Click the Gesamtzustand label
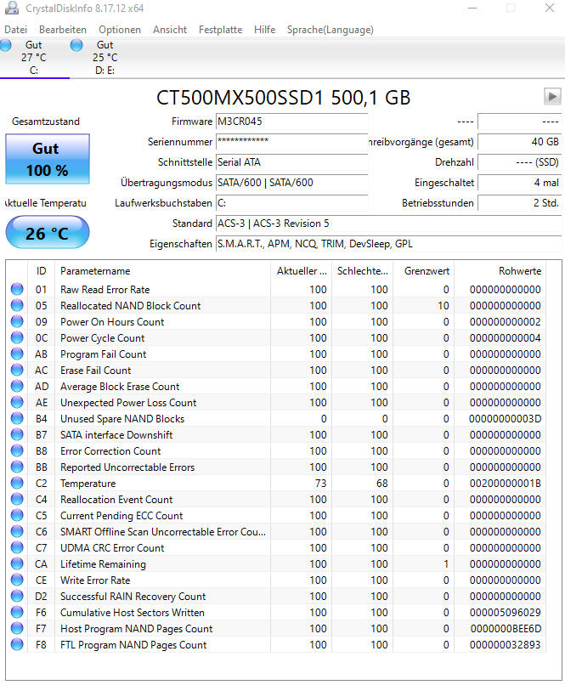 46,122
